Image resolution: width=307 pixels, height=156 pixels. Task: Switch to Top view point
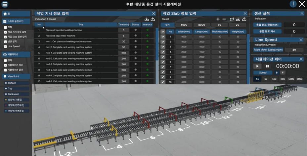17,89
